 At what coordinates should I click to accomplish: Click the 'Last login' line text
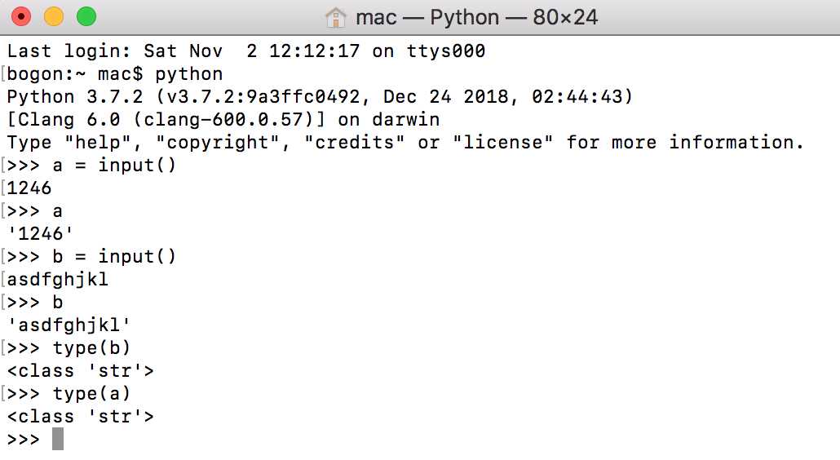click(x=246, y=51)
